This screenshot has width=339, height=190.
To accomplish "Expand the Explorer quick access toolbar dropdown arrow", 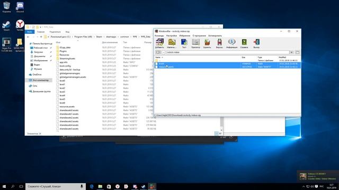I will point(40,27).
